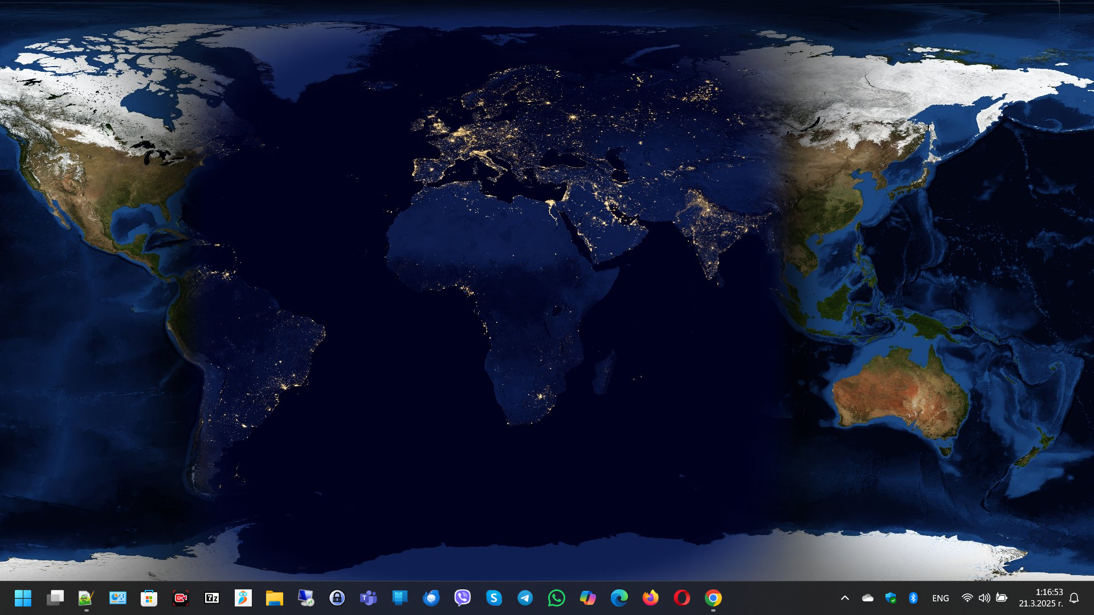Screen dimensions: 1094x615
Task: Launch Microsoft Store from the taskbar
Action: (149, 598)
